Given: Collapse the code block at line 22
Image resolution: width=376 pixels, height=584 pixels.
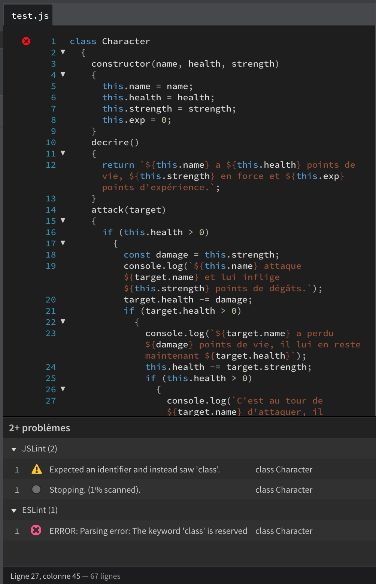Looking at the screenshot, I should point(63,322).
